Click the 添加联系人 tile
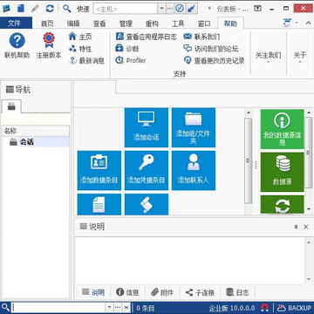Screen dimensions: 314x314 (194, 170)
